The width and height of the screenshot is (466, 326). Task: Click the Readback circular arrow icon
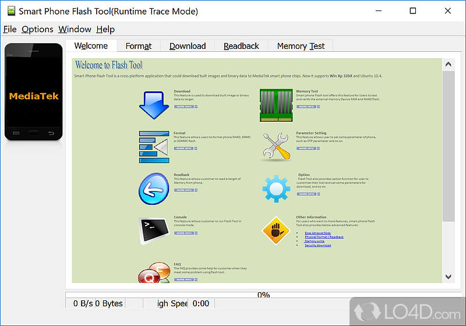pos(154,189)
